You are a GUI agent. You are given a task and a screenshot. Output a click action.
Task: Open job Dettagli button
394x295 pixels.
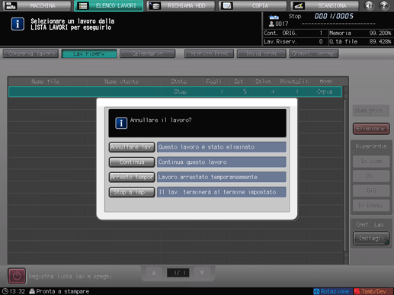point(371,239)
